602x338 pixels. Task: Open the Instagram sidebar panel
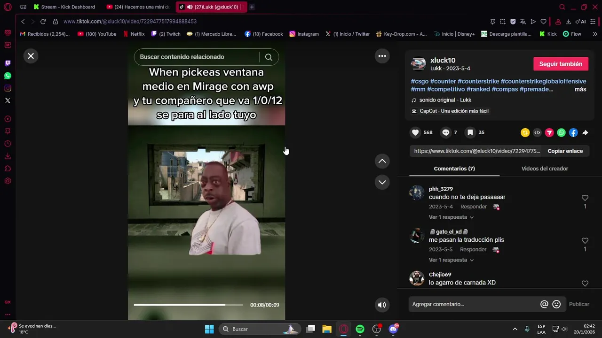(x=8, y=88)
